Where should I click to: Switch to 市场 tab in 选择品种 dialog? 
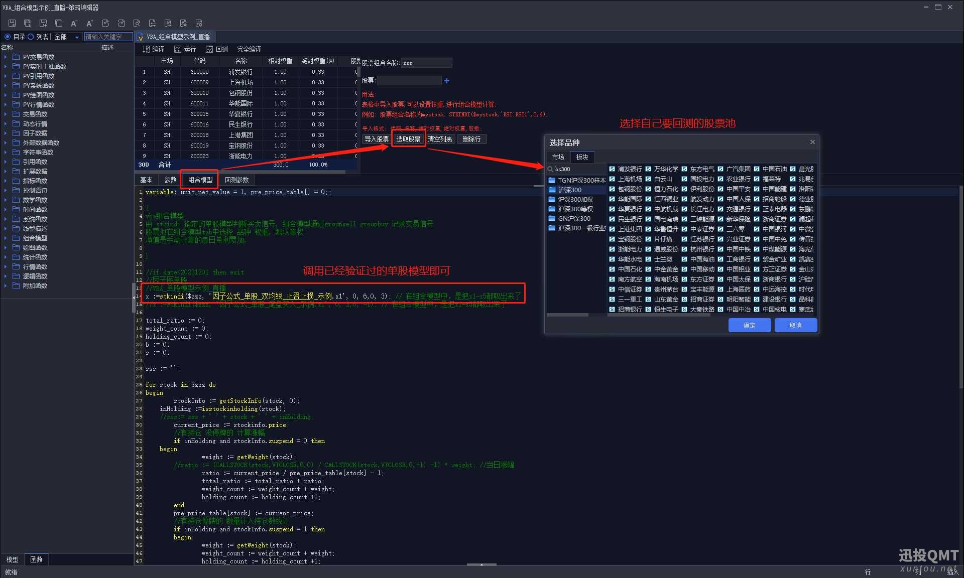[558, 157]
